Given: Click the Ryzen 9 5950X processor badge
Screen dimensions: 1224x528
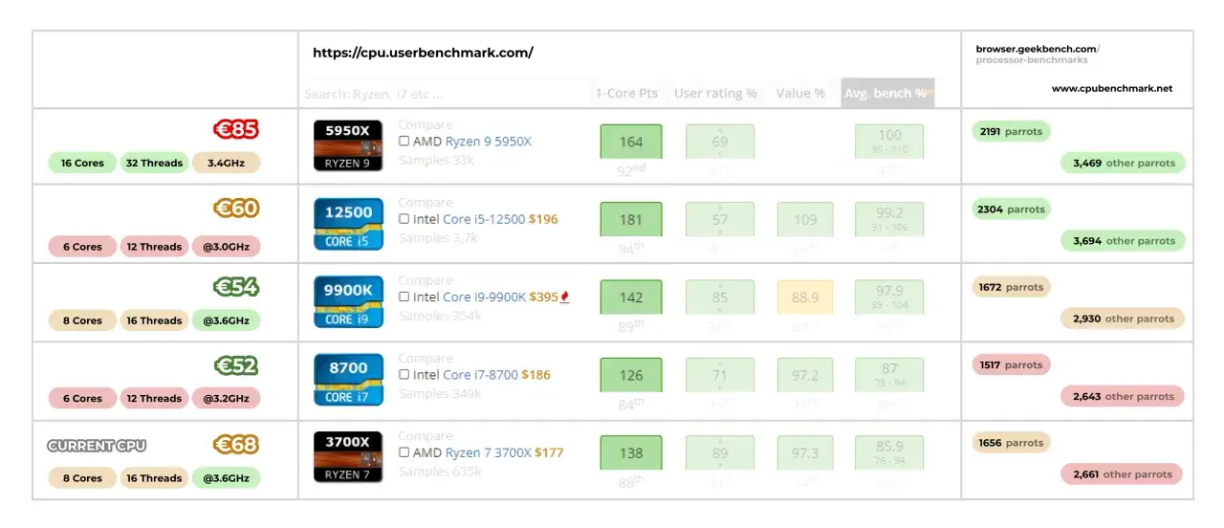Looking at the screenshot, I should 348,145.
